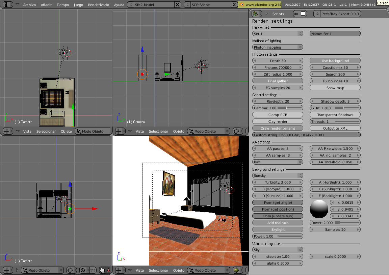This screenshot has height=275, width=389.
Task: Click the lamp object in top-left viewport
Action: [63, 53]
